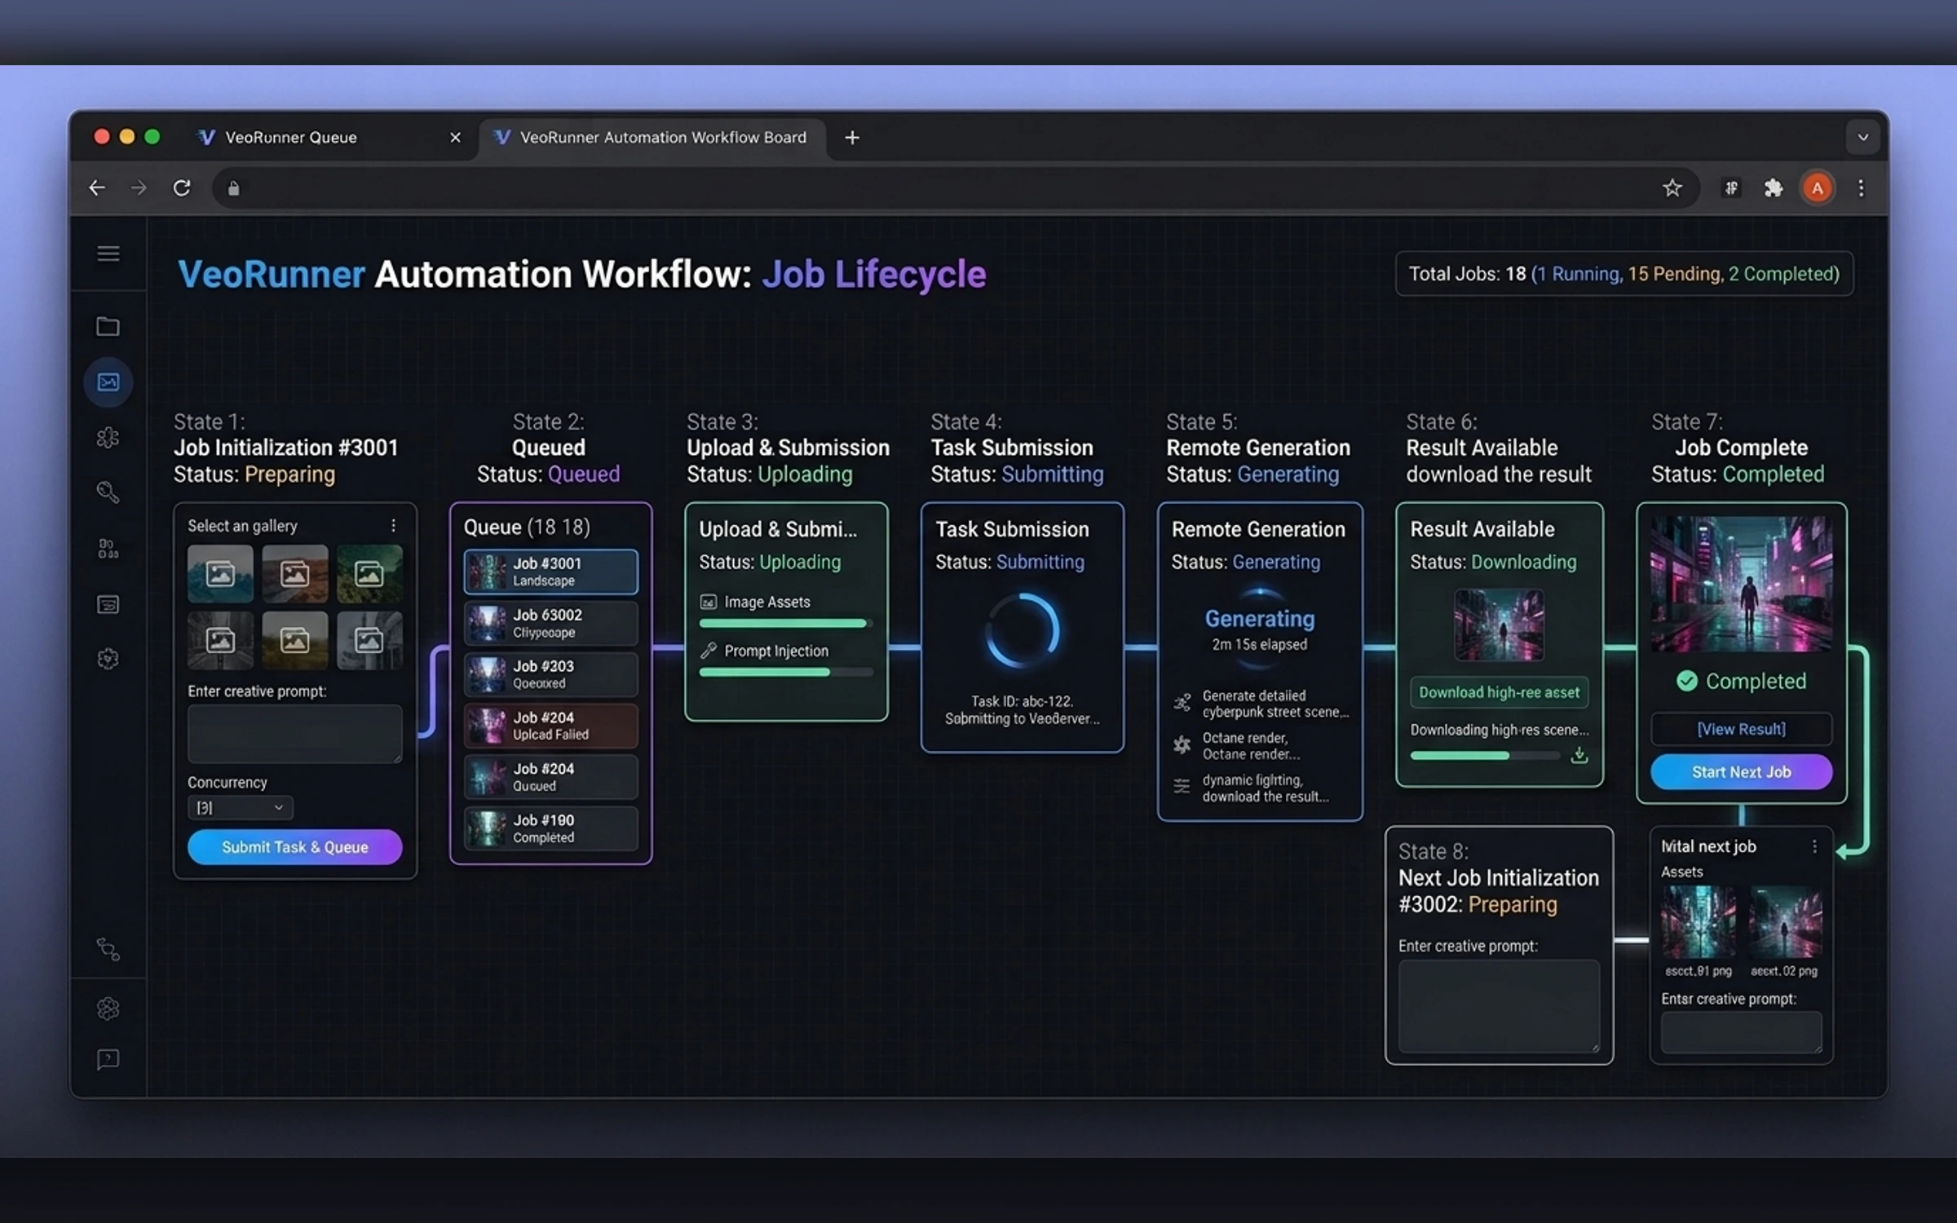Click Submit Task & Queue button
Image resolution: width=1957 pixels, height=1223 pixels.
(294, 847)
